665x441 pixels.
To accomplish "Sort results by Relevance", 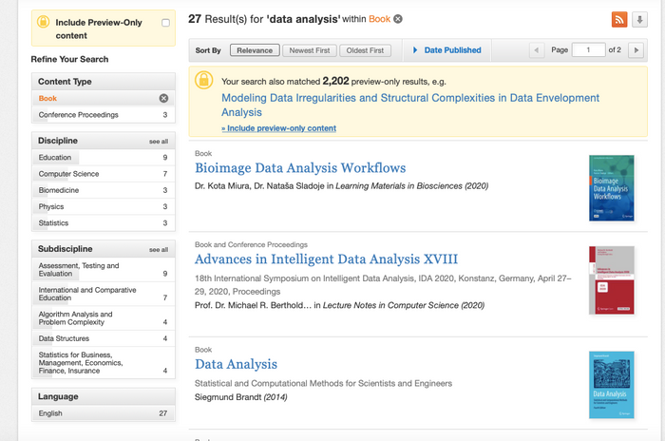I will coord(255,50).
